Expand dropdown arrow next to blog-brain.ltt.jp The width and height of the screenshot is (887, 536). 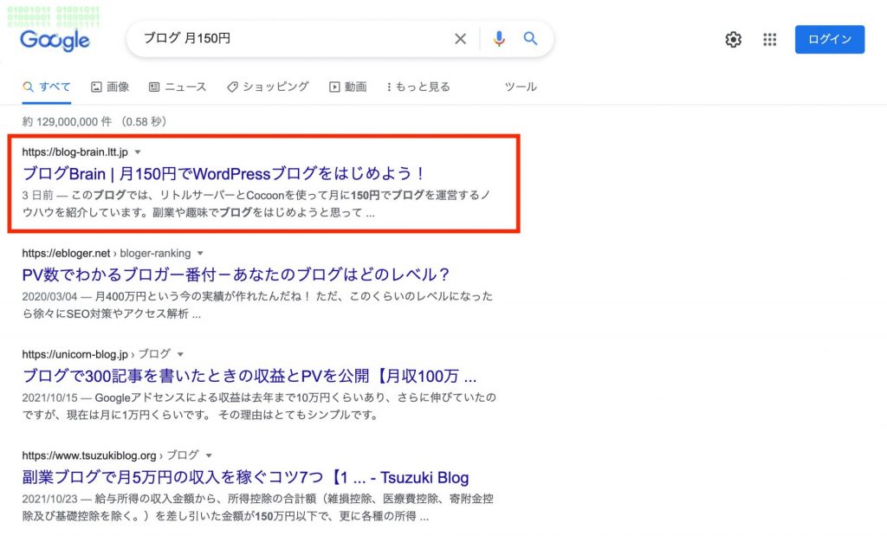pyautogui.click(x=138, y=152)
